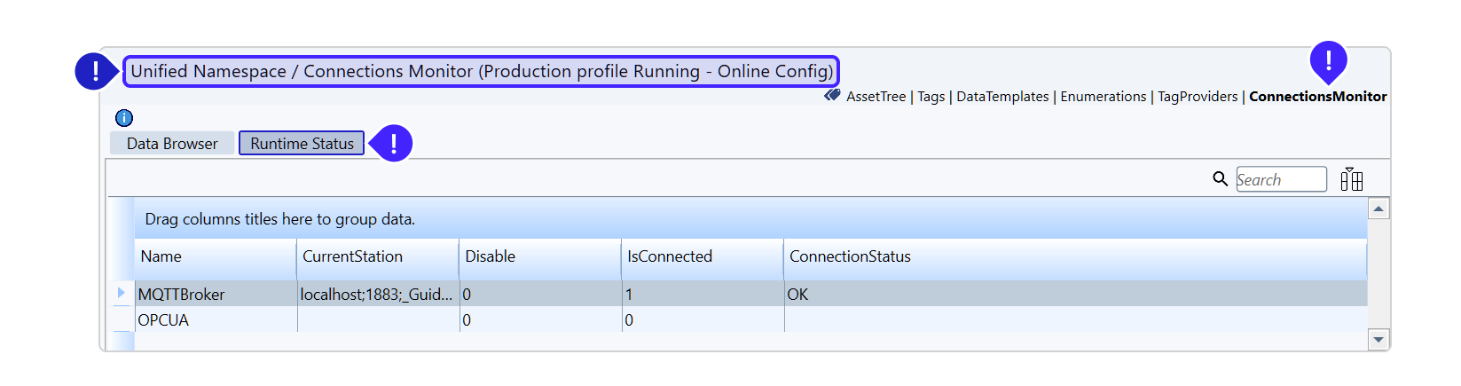Image resolution: width=1461 pixels, height=386 pixels.
Task: Click exclamation marker next to Runtime Status
Action: pyautogui.click(x=392, y=144)
